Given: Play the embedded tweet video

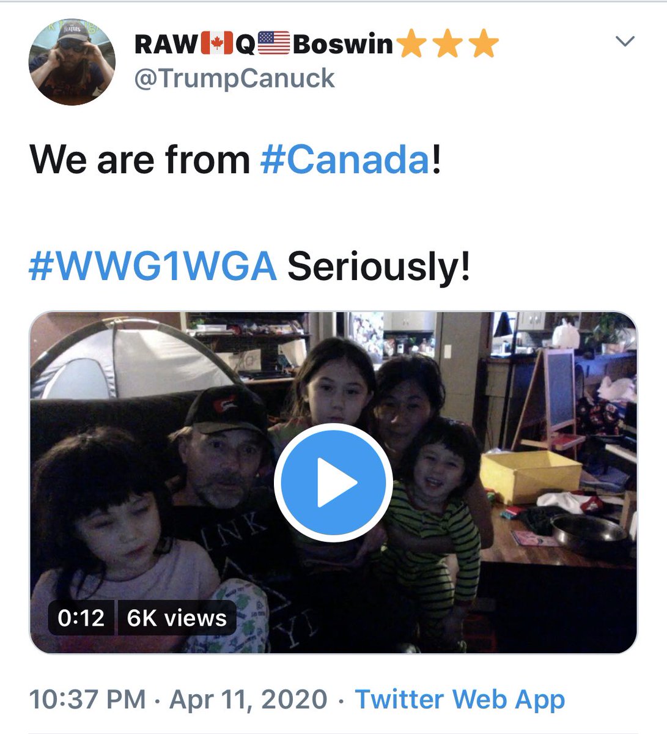Looking at the screenshot, I should 333,483.
